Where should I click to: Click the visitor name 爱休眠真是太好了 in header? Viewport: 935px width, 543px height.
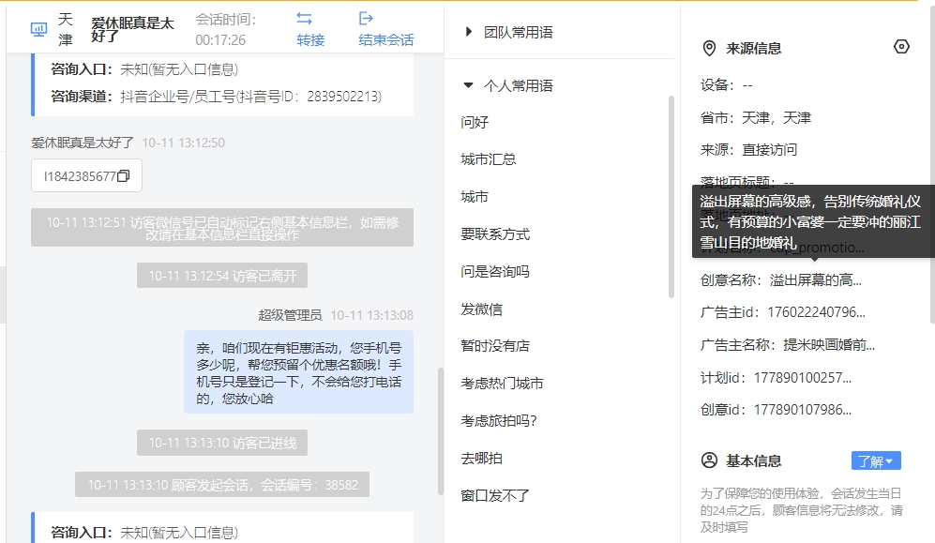point(132,29)
